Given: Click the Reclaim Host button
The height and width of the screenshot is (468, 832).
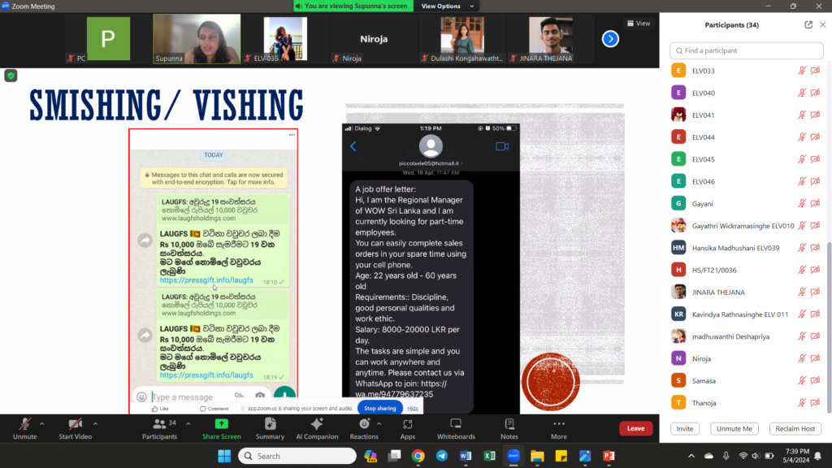Looking at the screenshot, I should point(795,429).
